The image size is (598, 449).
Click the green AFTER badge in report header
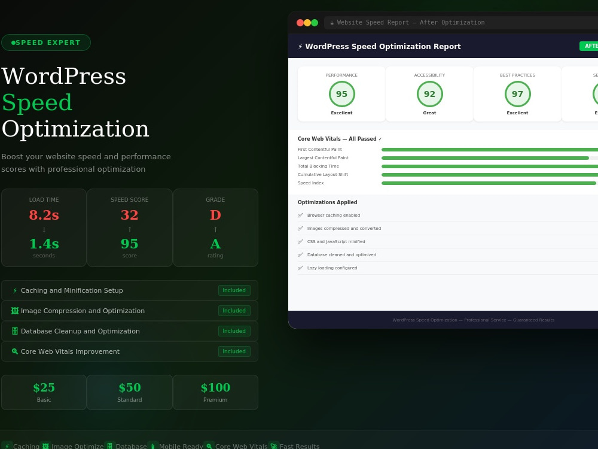point(589,46)
